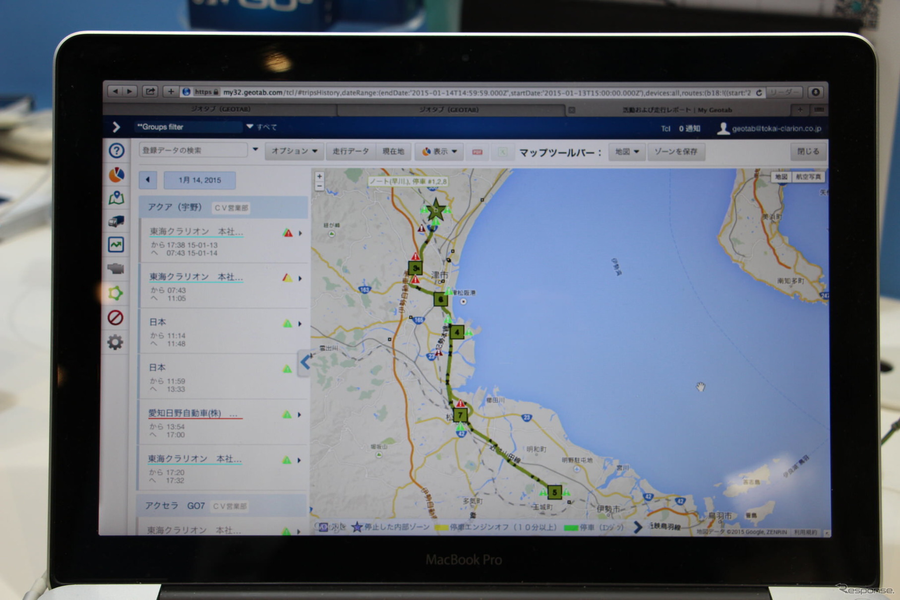Click stop marker 5 on the route
The image size is (900, 600).
554,492
